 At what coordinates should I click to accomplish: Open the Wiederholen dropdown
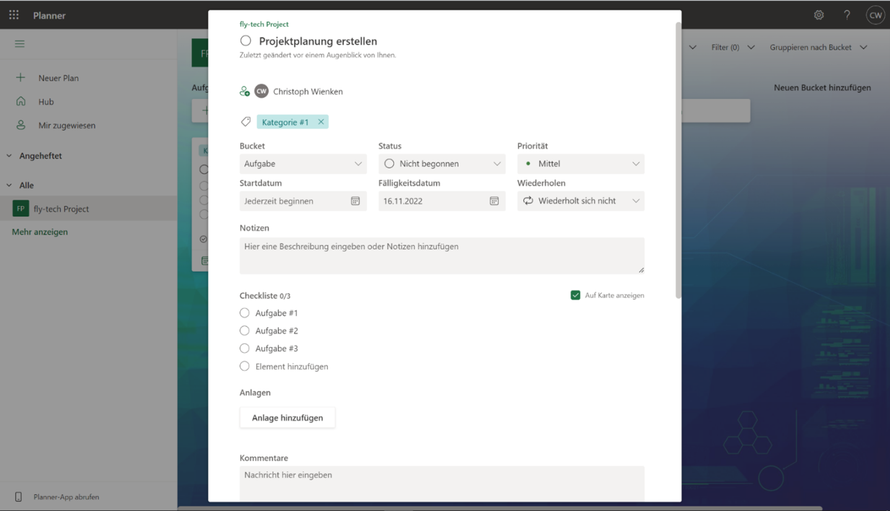(635, 201)
